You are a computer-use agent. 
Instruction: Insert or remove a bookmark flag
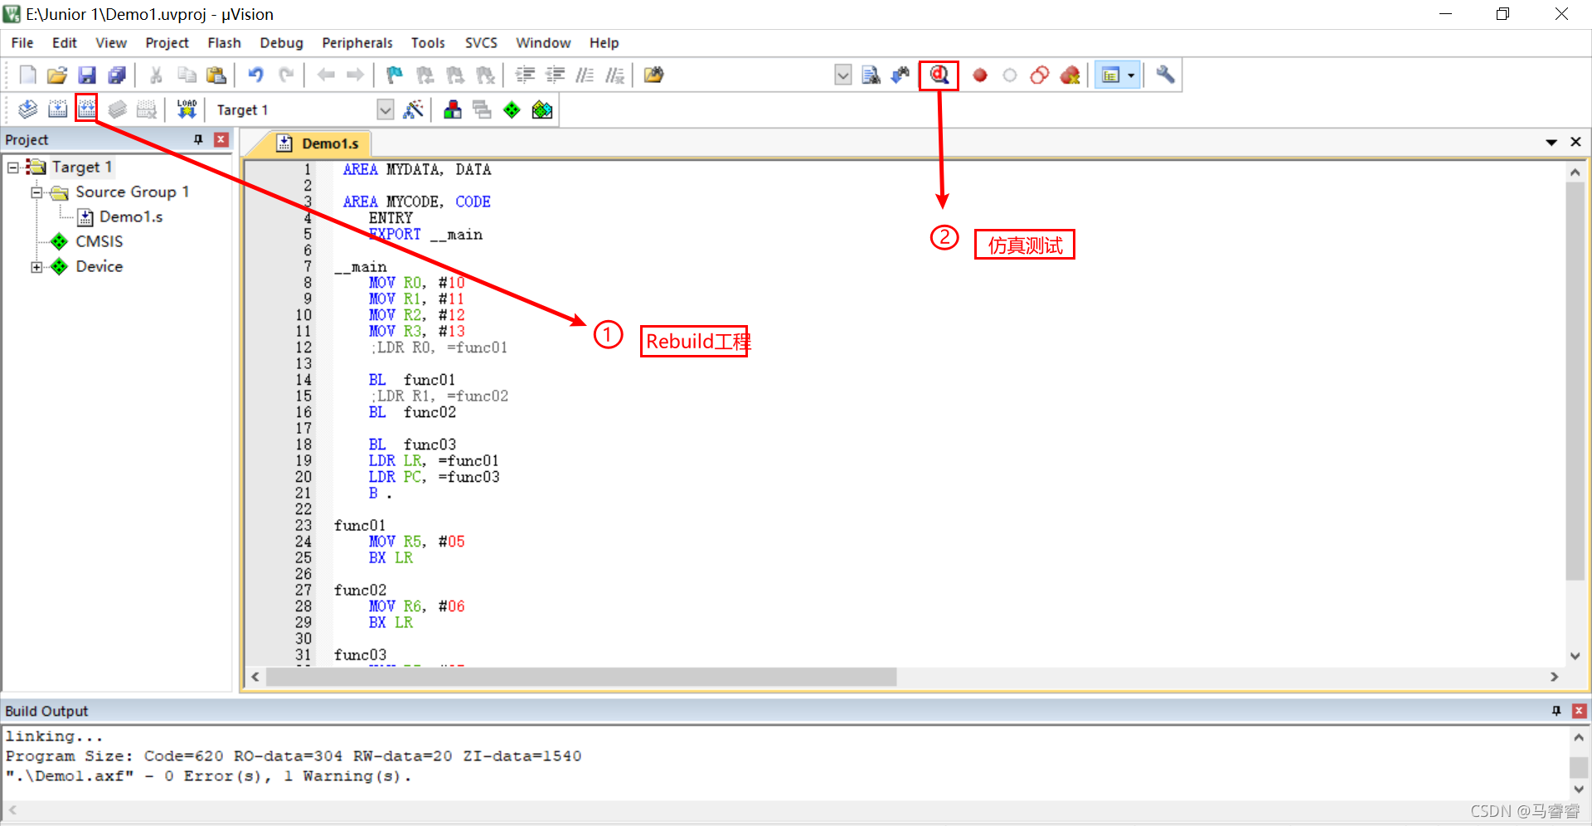(x=395, y=75)
